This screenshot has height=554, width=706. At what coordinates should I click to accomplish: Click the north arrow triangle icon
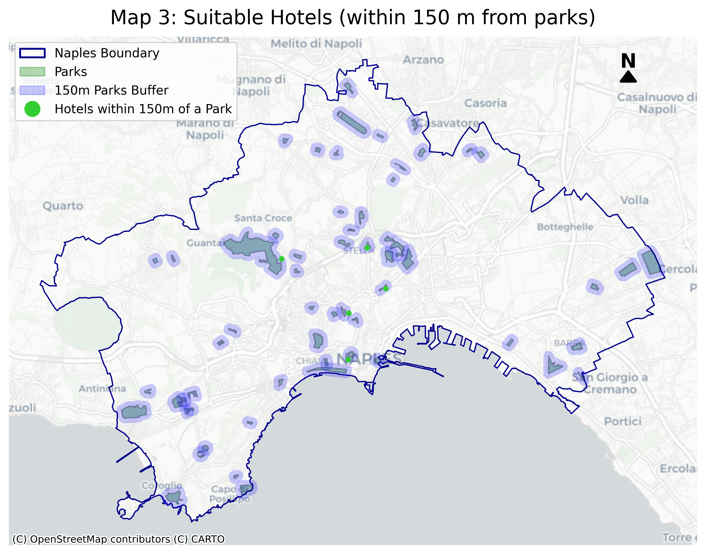628,77
